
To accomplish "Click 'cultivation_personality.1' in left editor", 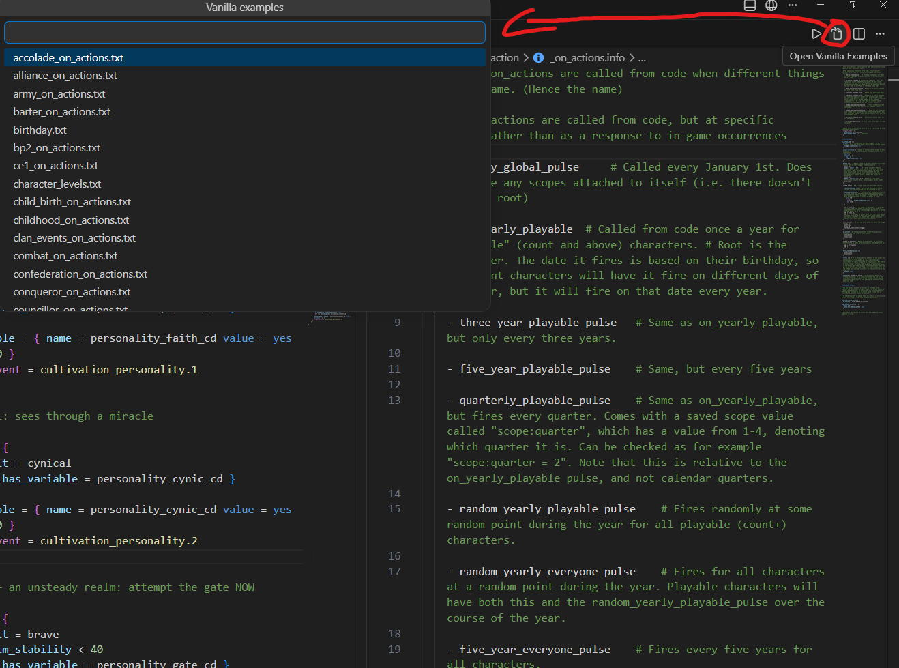I will 119,370.
